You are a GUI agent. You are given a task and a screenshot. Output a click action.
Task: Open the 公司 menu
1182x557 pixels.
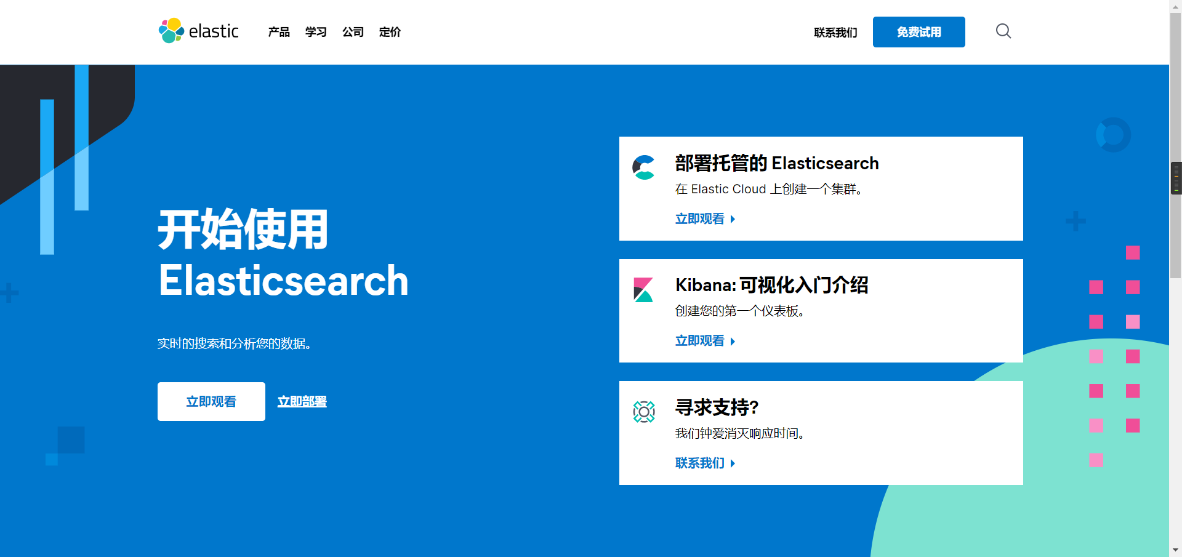tap(353, 32)
